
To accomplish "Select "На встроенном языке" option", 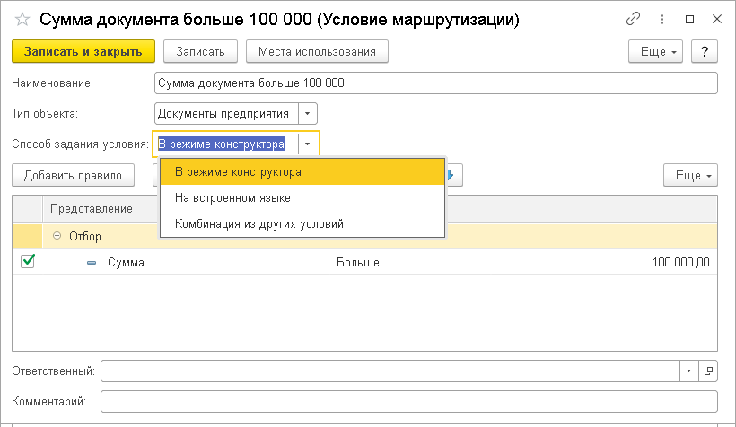I will pyautogui.click(x=232, y=197).
